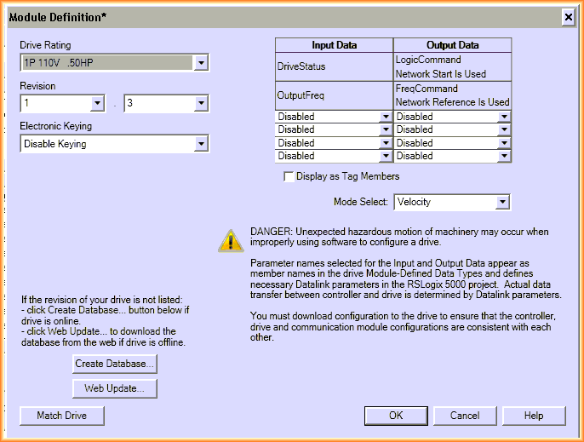Open Help for module definition

click(534, 416)
